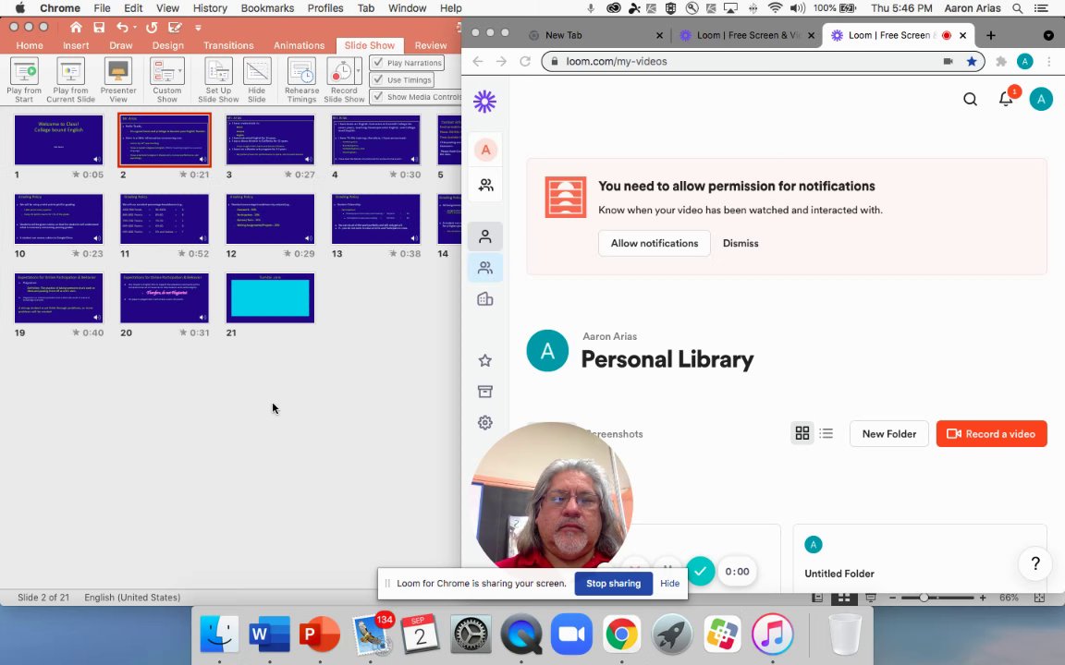Click Stop sharing button
This screenshot has height=665, width=1065.
point(613,584)
